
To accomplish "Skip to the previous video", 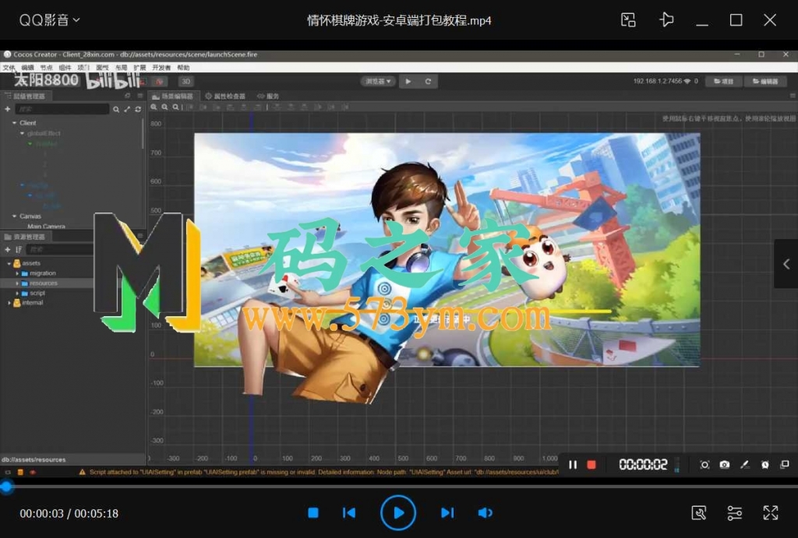I will (349, 512).
